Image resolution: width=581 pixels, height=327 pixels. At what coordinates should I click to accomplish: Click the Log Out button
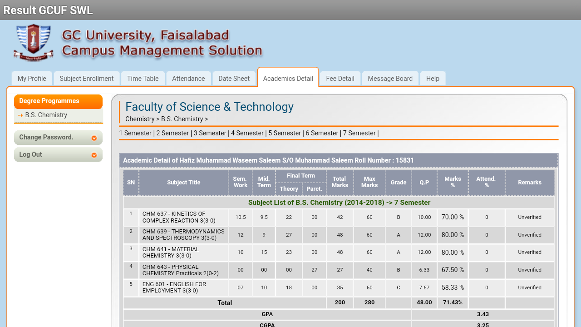(x=58, y=154)
